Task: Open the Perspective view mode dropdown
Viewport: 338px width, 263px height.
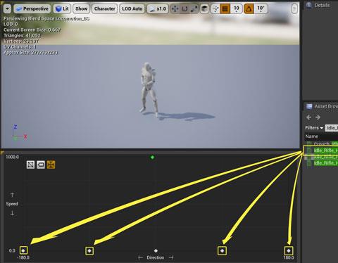Action: coord(32,9)
